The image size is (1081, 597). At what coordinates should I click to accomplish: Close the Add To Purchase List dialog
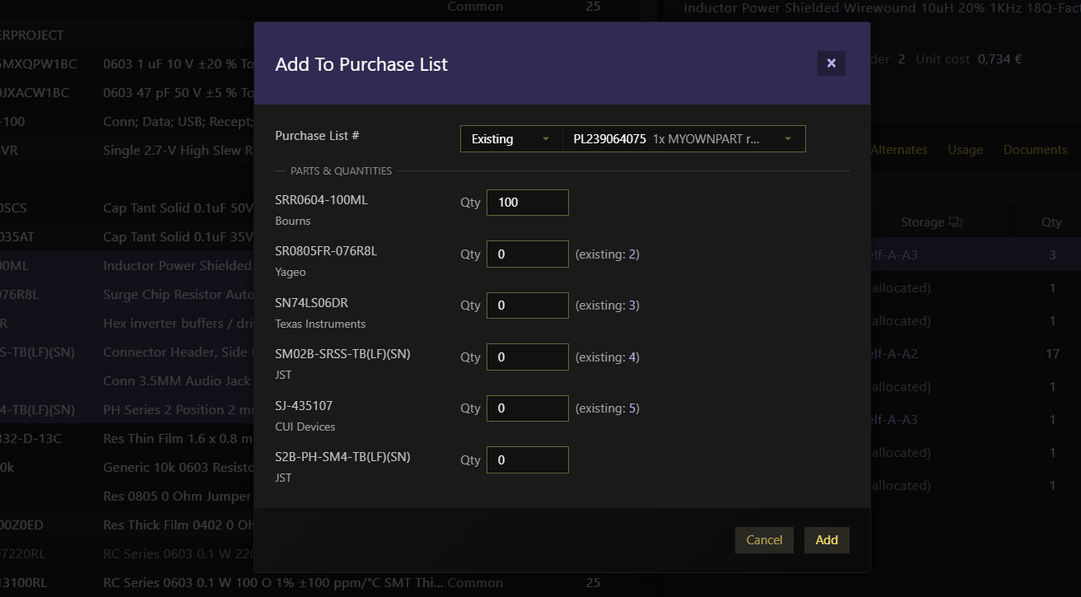(x=831, y=63)
